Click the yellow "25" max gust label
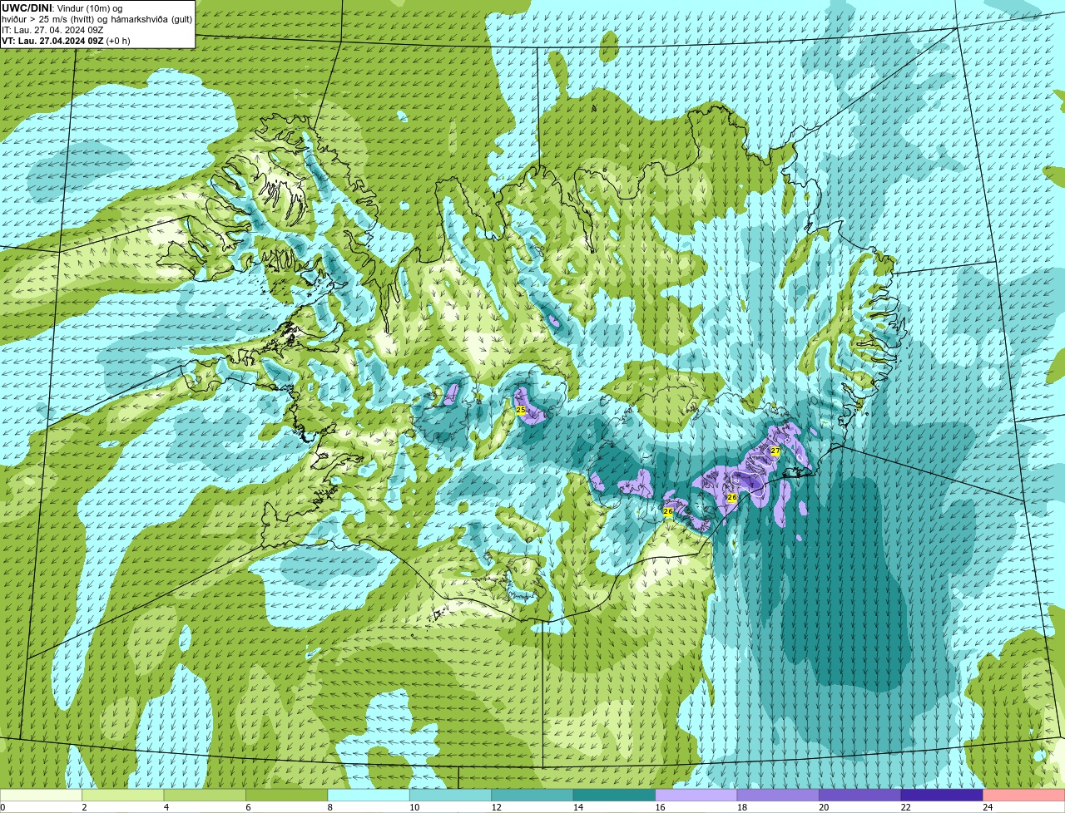Screen dimensions: 1065x813 pos(521,410)
